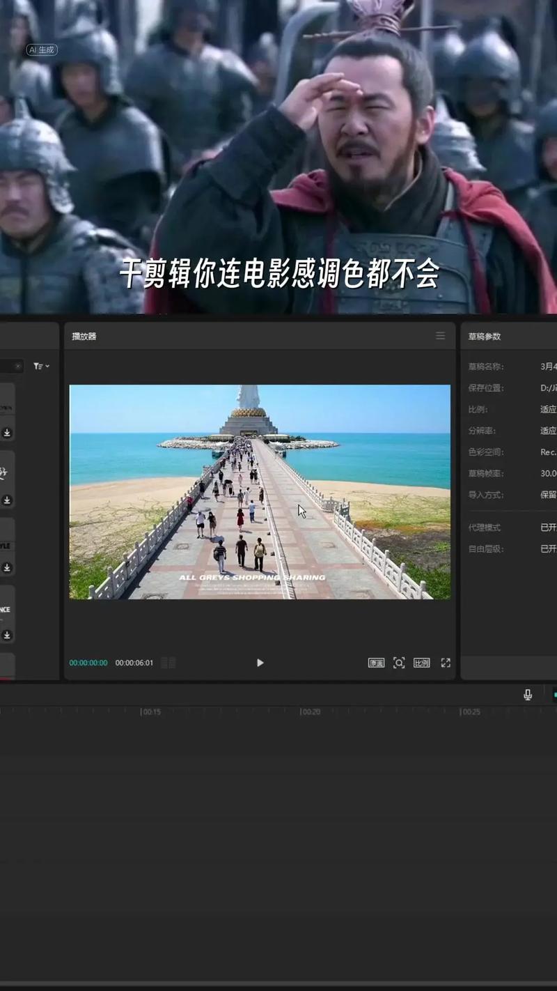The width and height of the screenshot is (557, 991).
Task: Click the 分辨率 label
Action: (x=482, y=431)
